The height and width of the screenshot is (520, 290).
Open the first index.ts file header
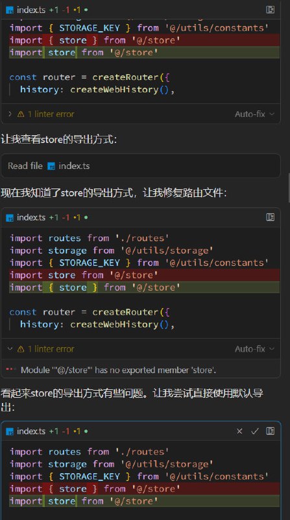coord(31,10)
